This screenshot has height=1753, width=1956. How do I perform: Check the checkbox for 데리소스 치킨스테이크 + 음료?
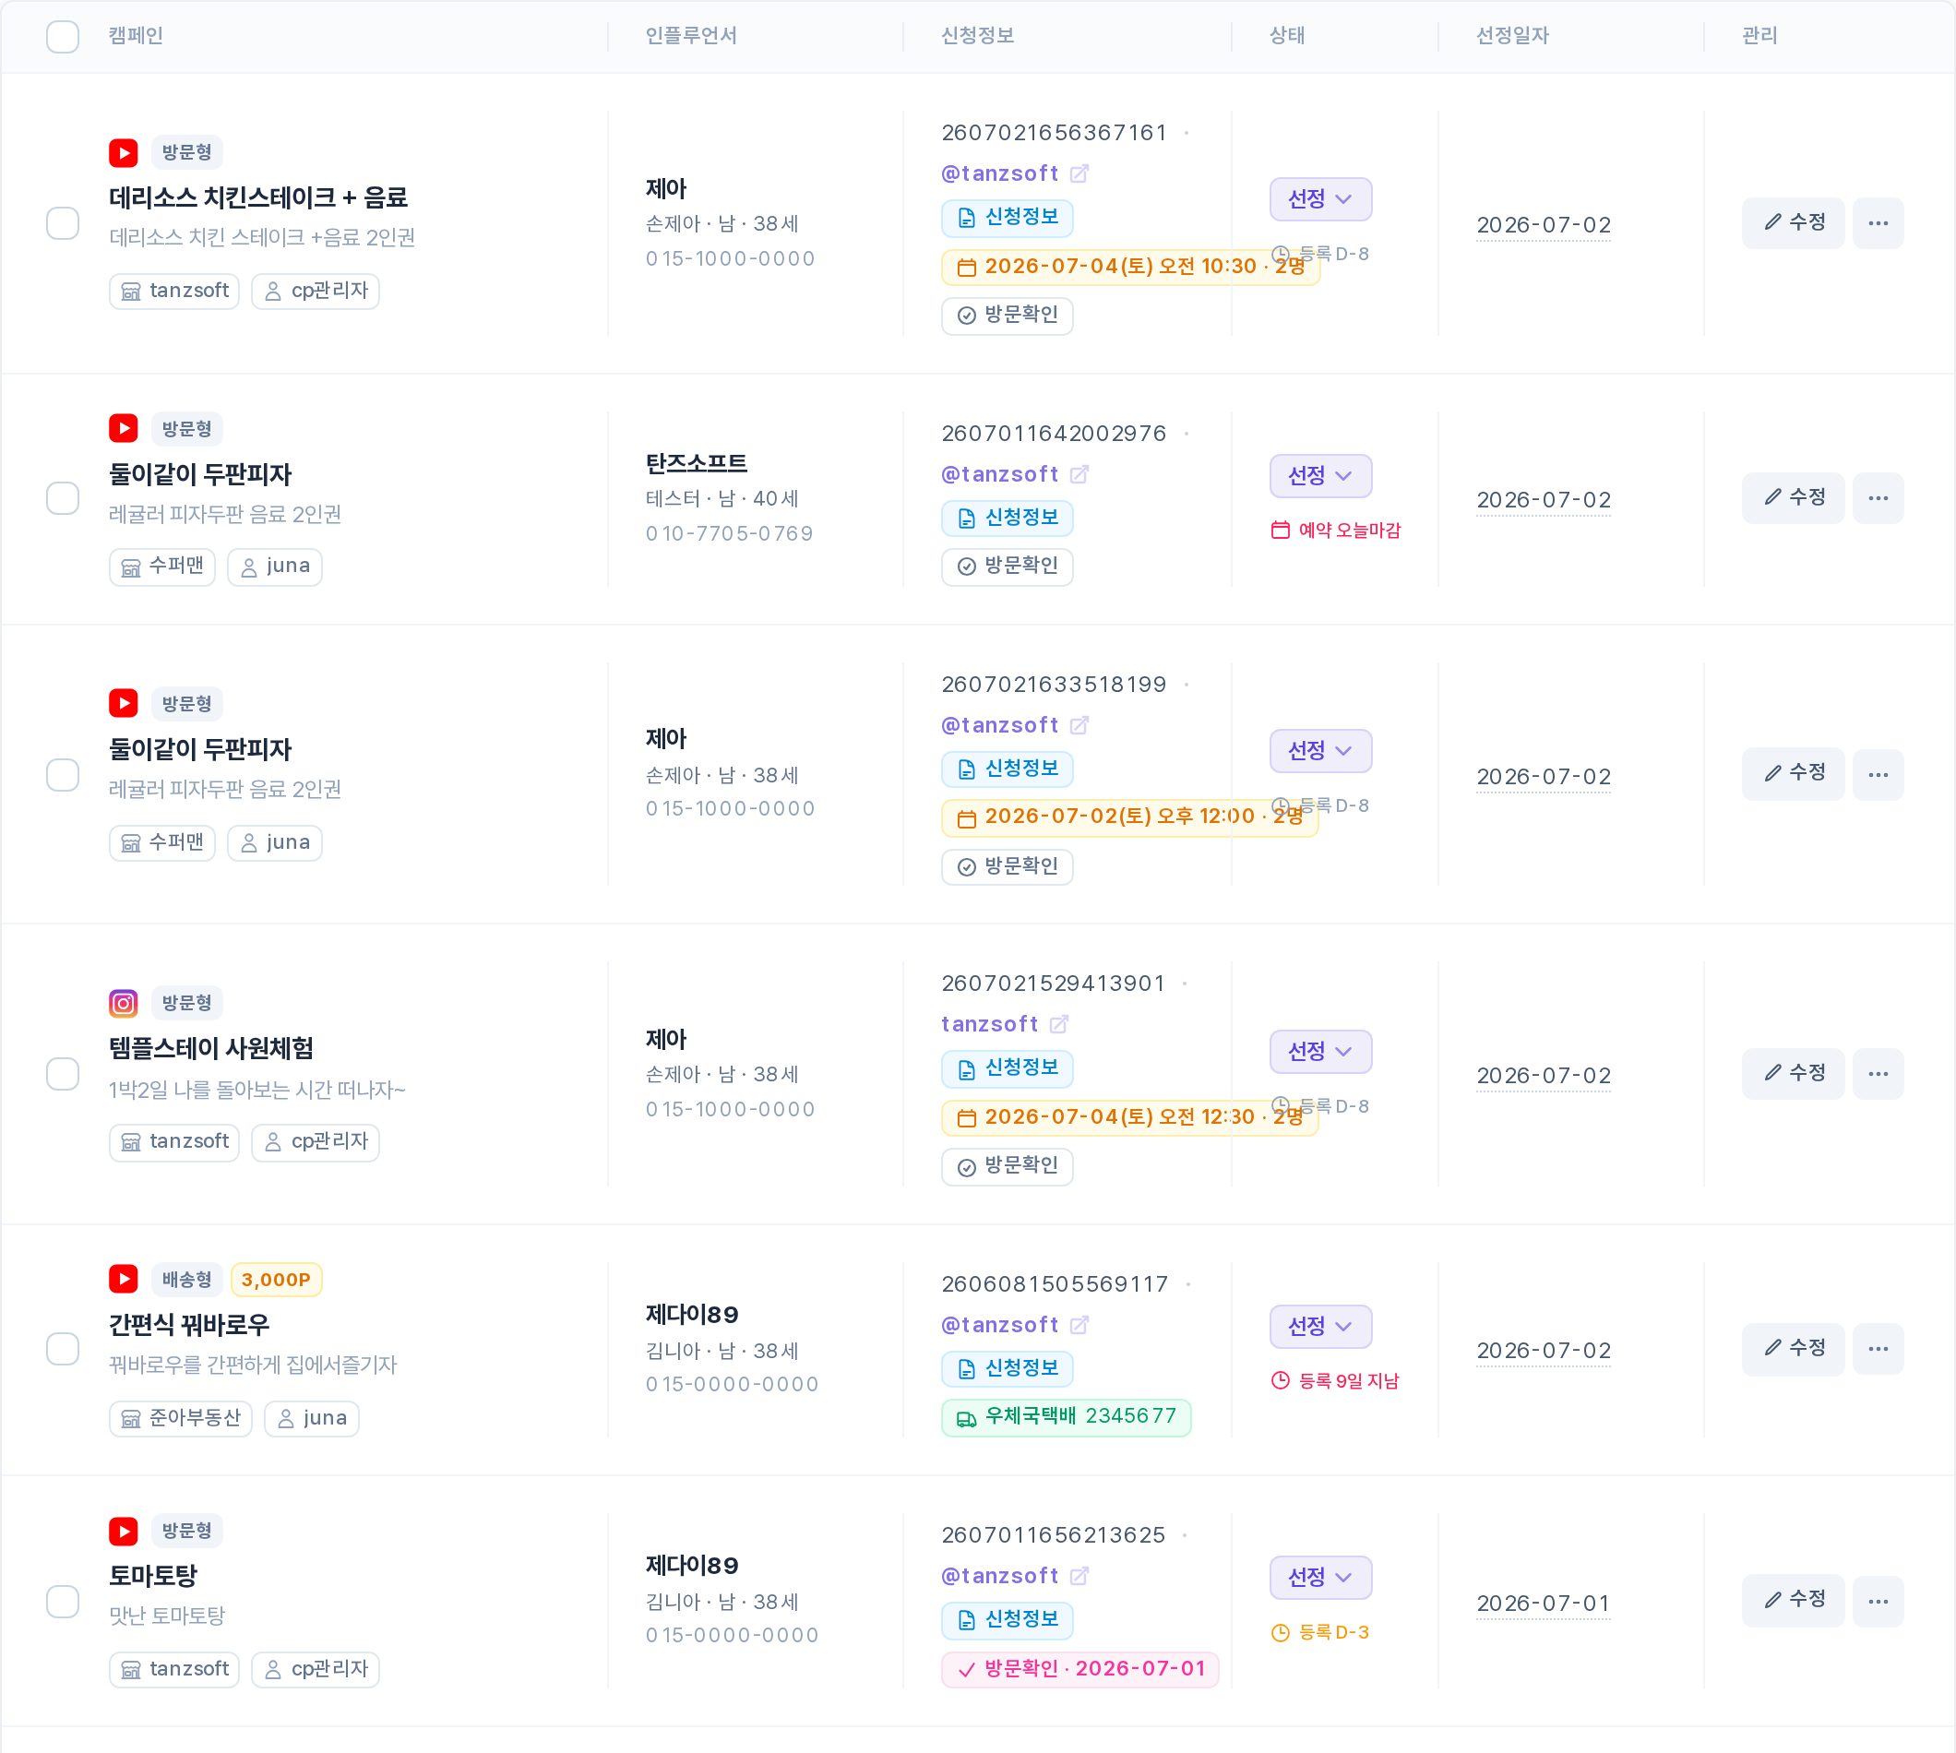tap(63, 223)
